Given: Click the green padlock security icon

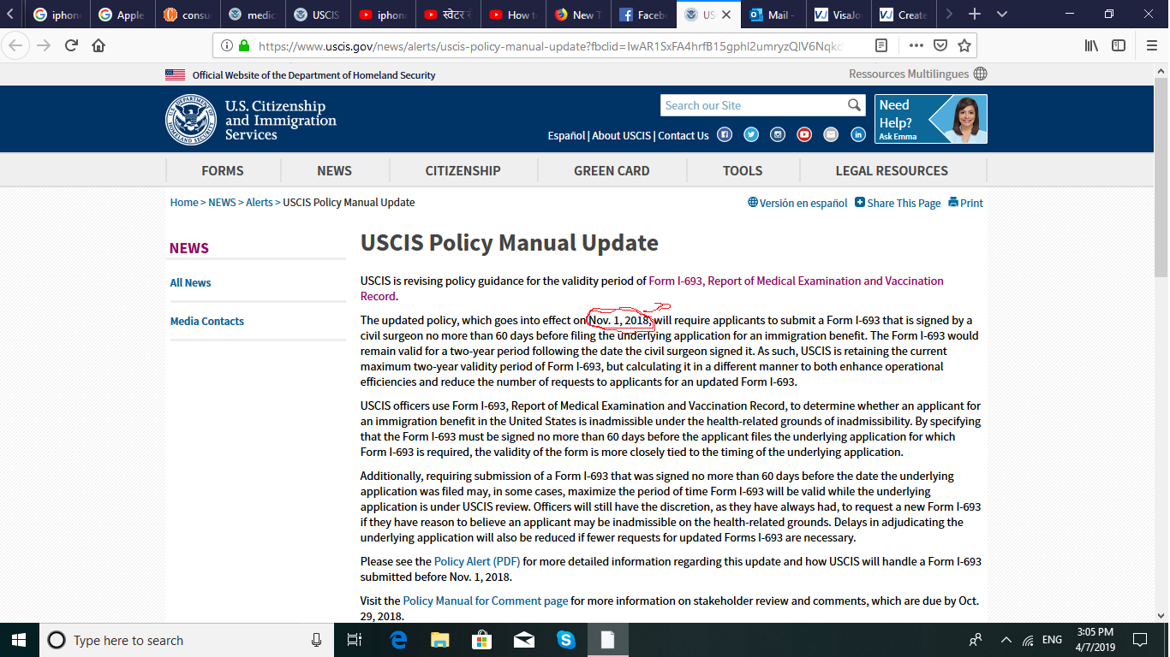Looking at the screenshot, I should (244, 45).
